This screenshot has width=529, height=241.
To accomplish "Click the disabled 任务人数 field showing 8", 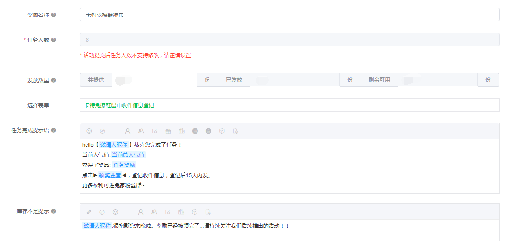I will coord(289,39).
